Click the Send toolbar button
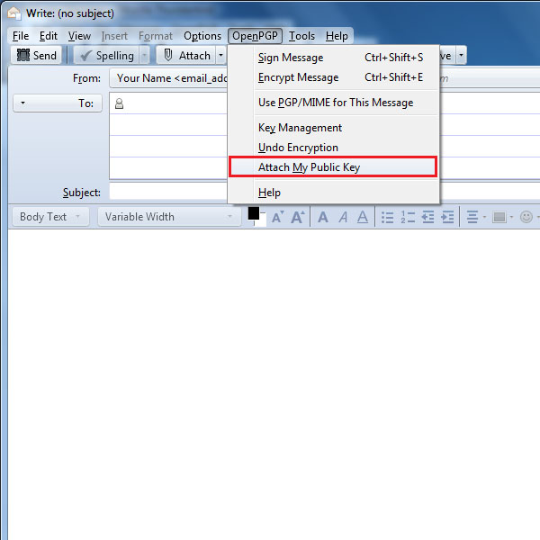Viewport: 540px width, 540px height. click(37, 55)
